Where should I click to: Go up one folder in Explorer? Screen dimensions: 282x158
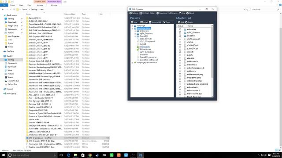pos(14,10)
